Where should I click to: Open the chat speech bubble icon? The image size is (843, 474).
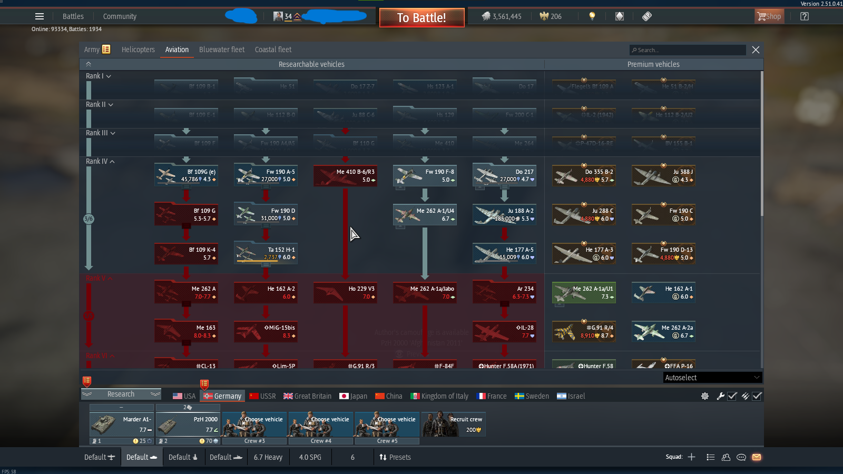coord(741,457)
